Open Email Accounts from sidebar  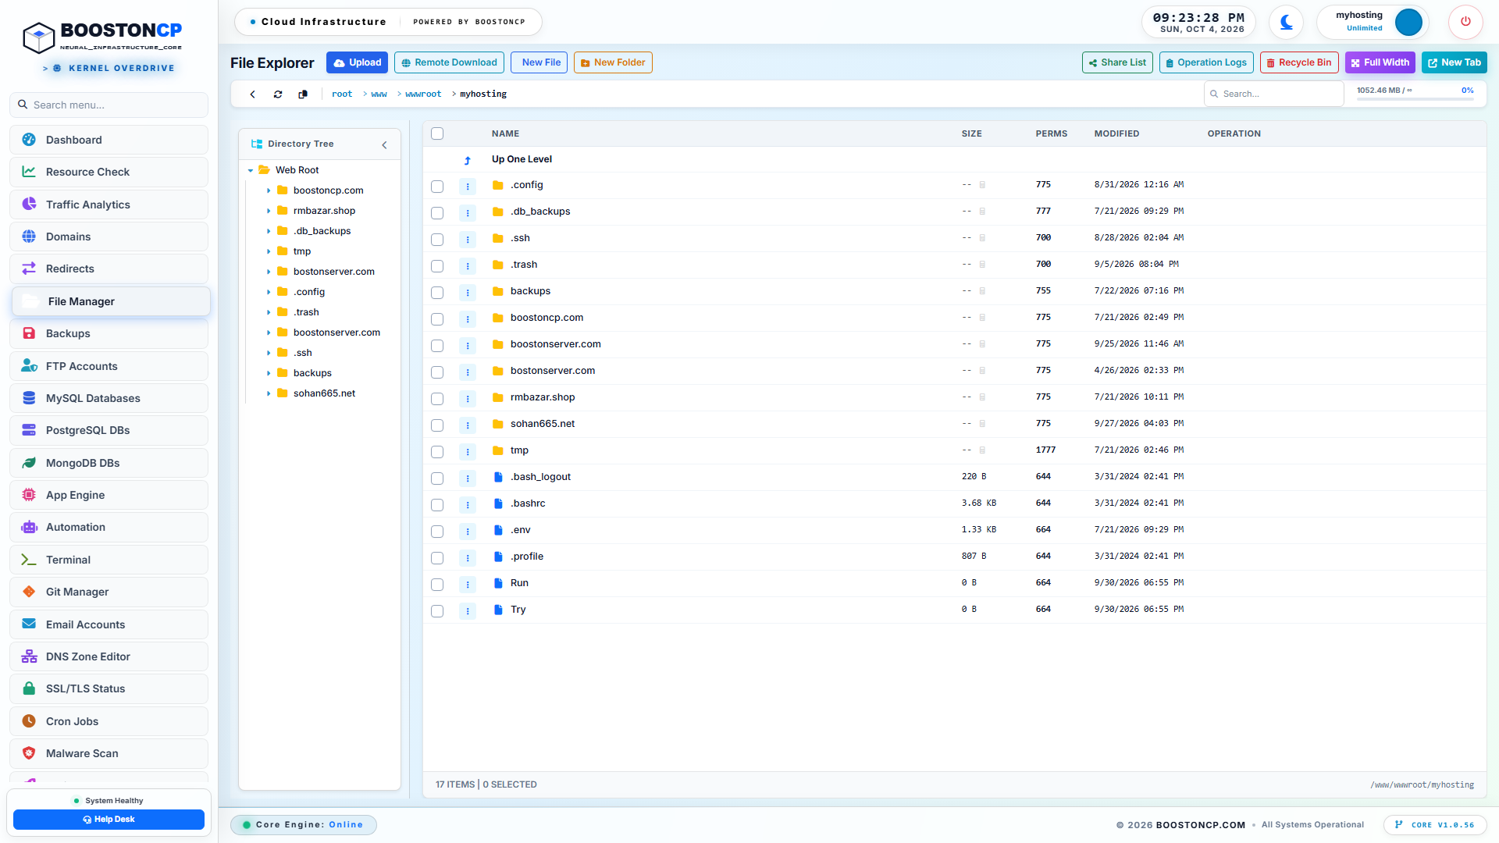coord(109,624)
